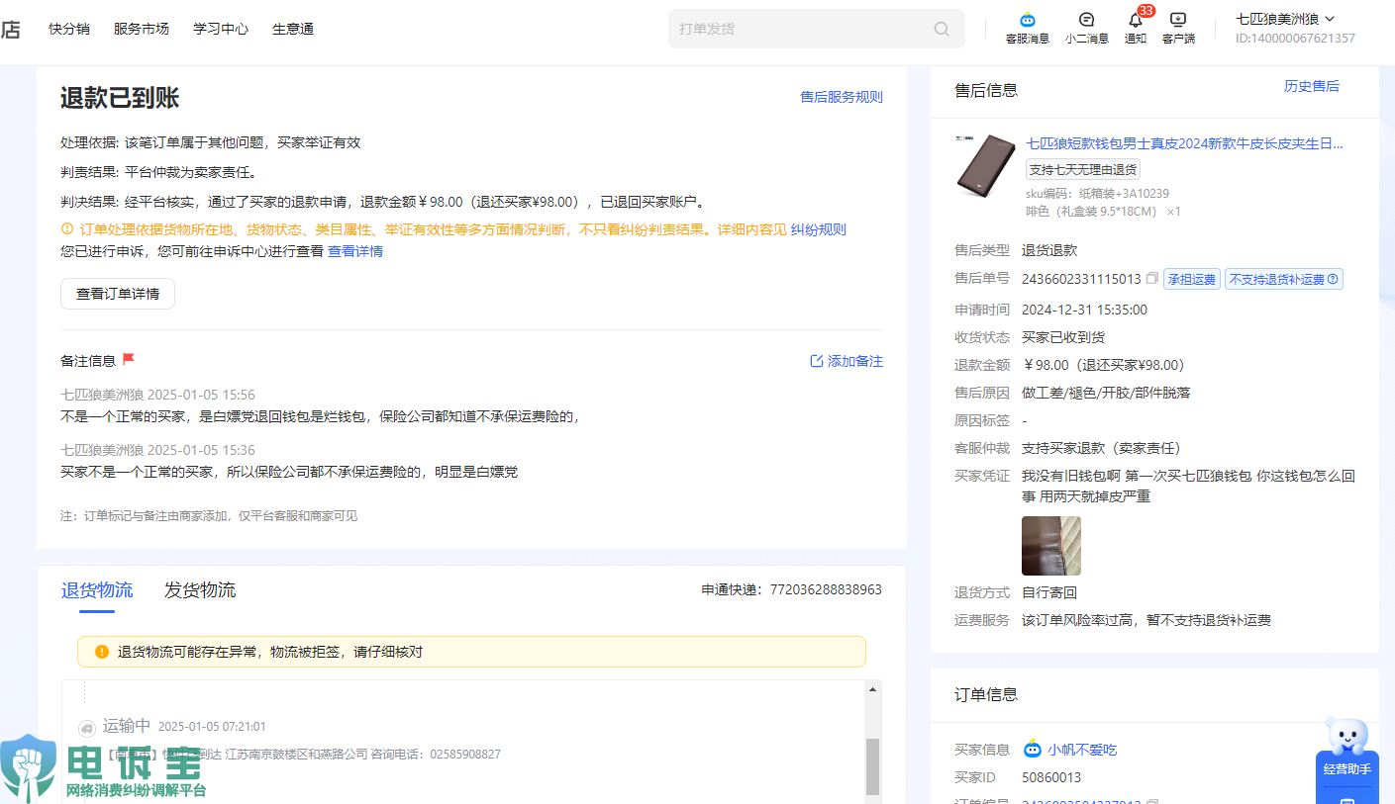Click buyer avatar icon beside 小帆不爱吃
This screenshot has height=804, width=1395.
click(1033, 749)
